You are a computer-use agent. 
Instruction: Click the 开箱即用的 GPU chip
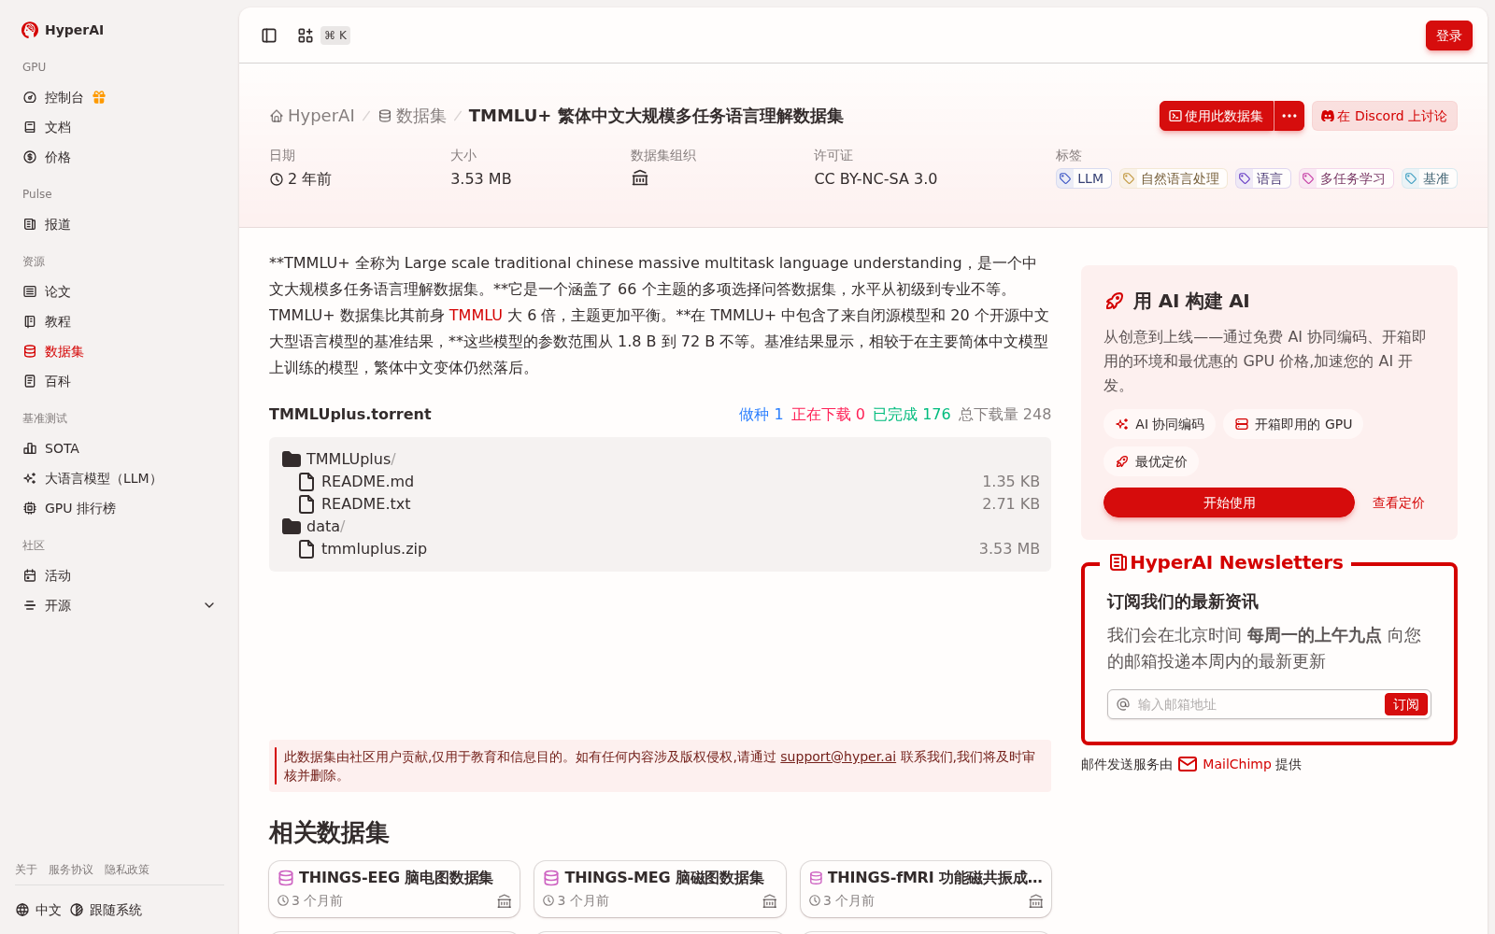(1293, 424)
